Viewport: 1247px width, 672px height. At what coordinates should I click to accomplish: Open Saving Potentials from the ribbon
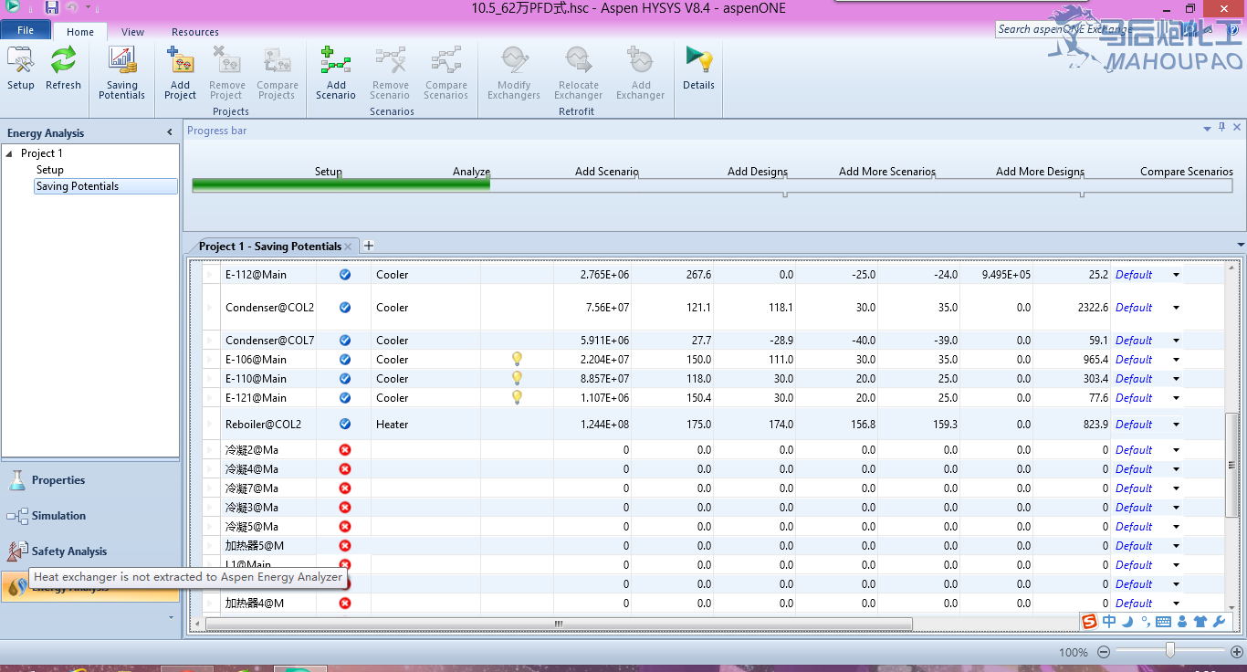pos(121,73)
